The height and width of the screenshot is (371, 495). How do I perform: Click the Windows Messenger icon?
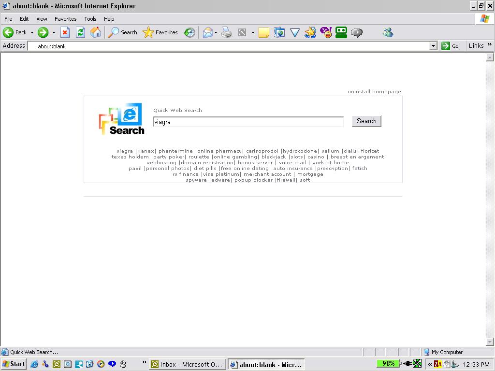point(387,32)
